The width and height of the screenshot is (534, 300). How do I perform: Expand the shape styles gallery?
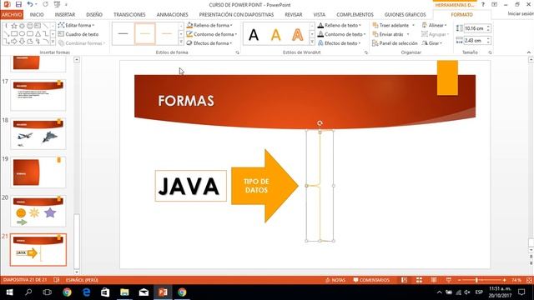coord(181,42)
